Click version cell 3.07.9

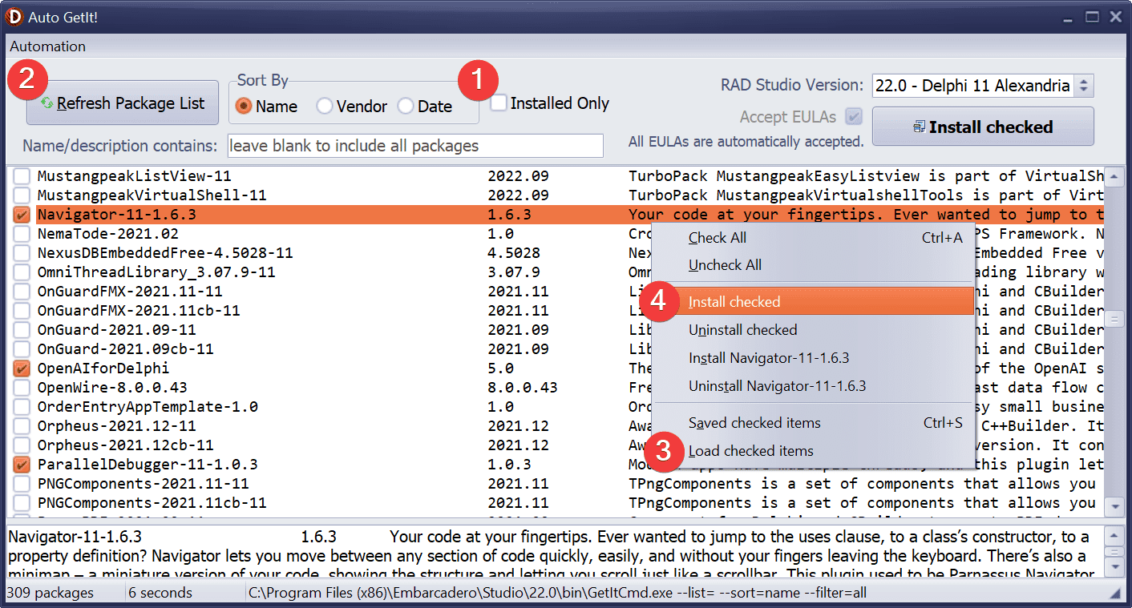(x=514, y=272)
